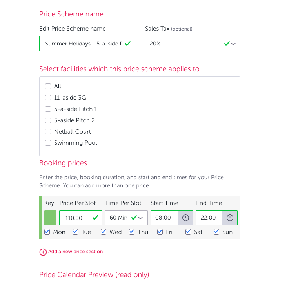This screenshot has height=283, width=298.
Task: Click the Edit Price Scheme name field
Action: 87,44
